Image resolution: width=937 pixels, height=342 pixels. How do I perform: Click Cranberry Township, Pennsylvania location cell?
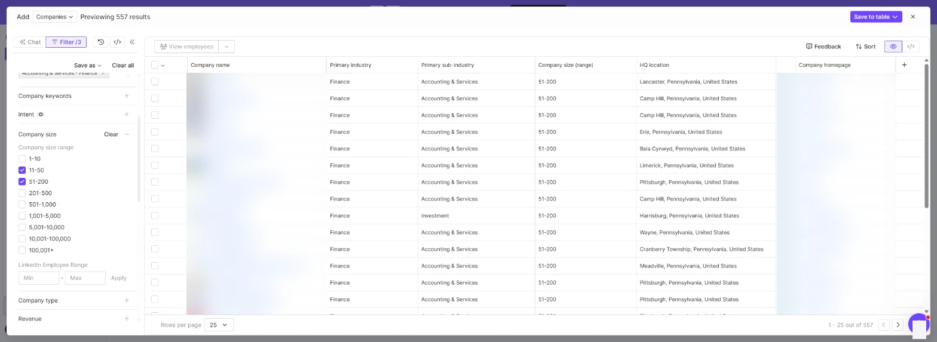point(706,249)
